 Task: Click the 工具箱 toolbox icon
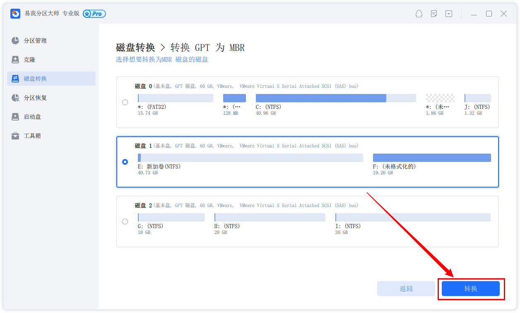point(15,136)
